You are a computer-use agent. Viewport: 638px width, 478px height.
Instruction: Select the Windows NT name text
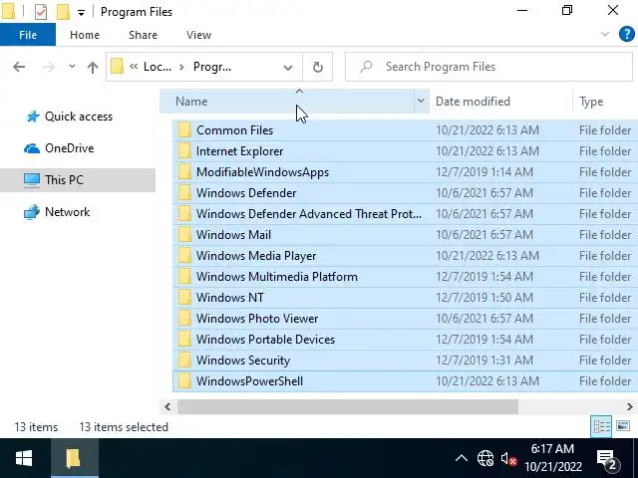pos(230,298)
